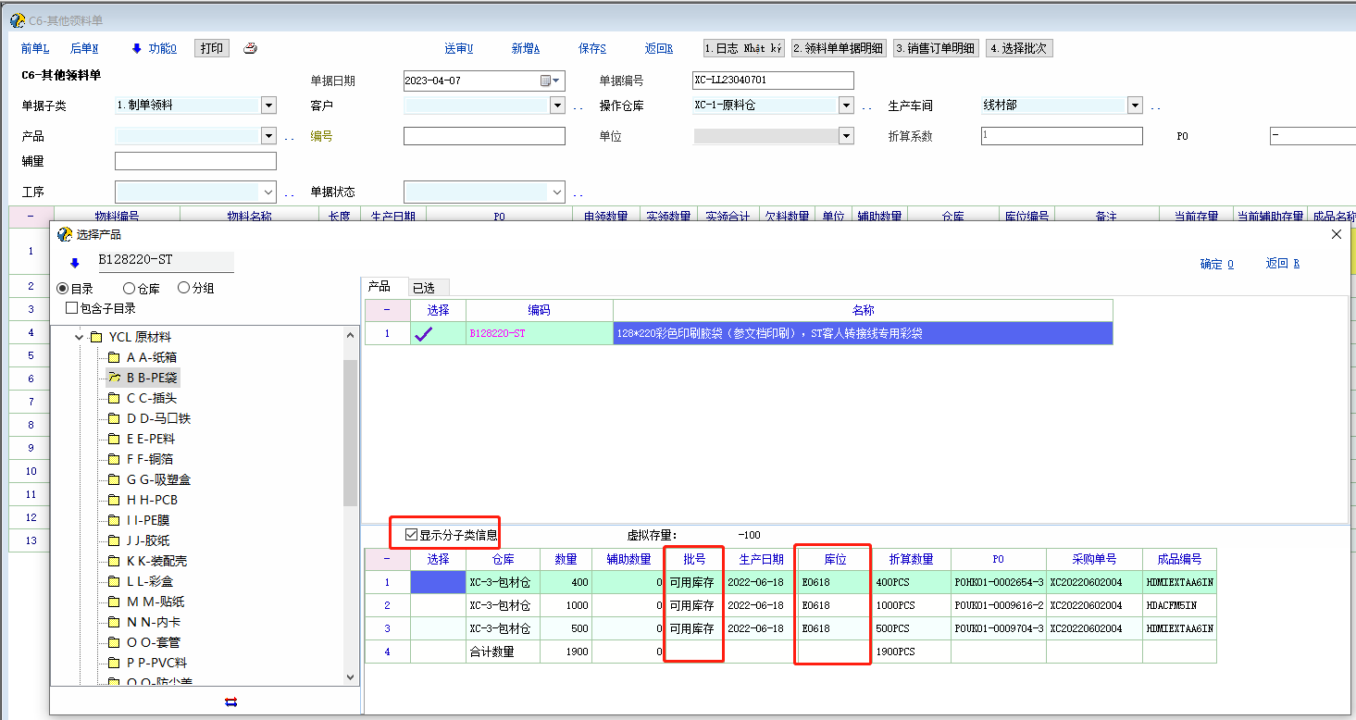Click the 确定 link in dialog
1356x720 pixels.
(1216, 264)
